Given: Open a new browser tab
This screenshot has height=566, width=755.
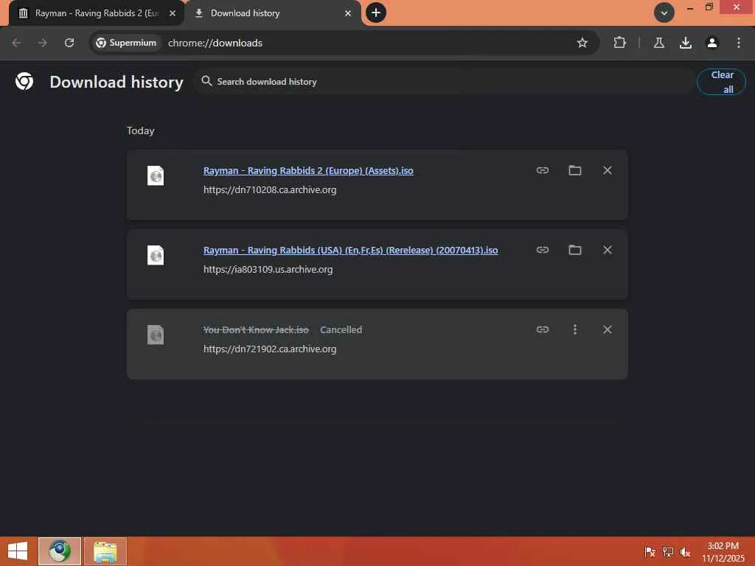Looking at the screenshot, I should pos(376,13).
